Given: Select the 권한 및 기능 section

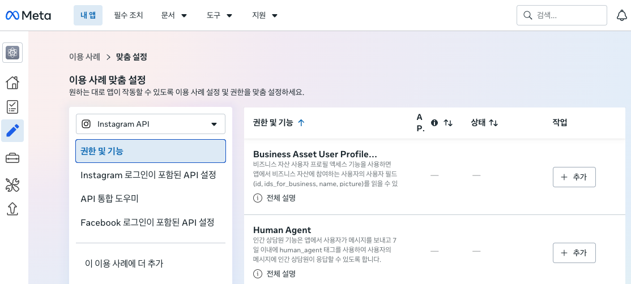Looking at the screenshot, I should (x=151, y=151).
